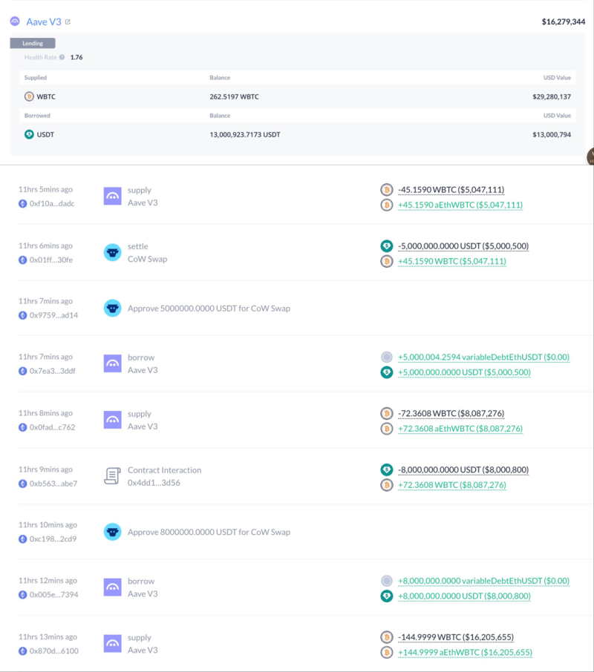594x672 pixels.
Task: Click Aave icon for 8,000,000 USDT borrow
Action: [x=112, y=587]
